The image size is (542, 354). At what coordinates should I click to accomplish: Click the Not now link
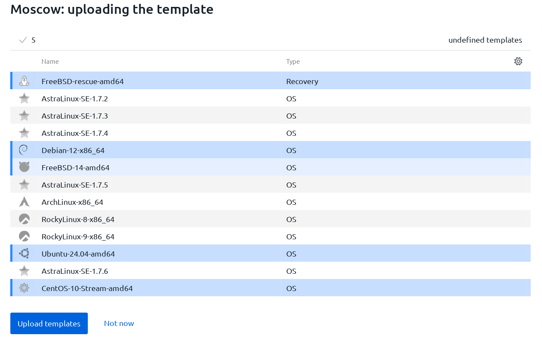119,323
